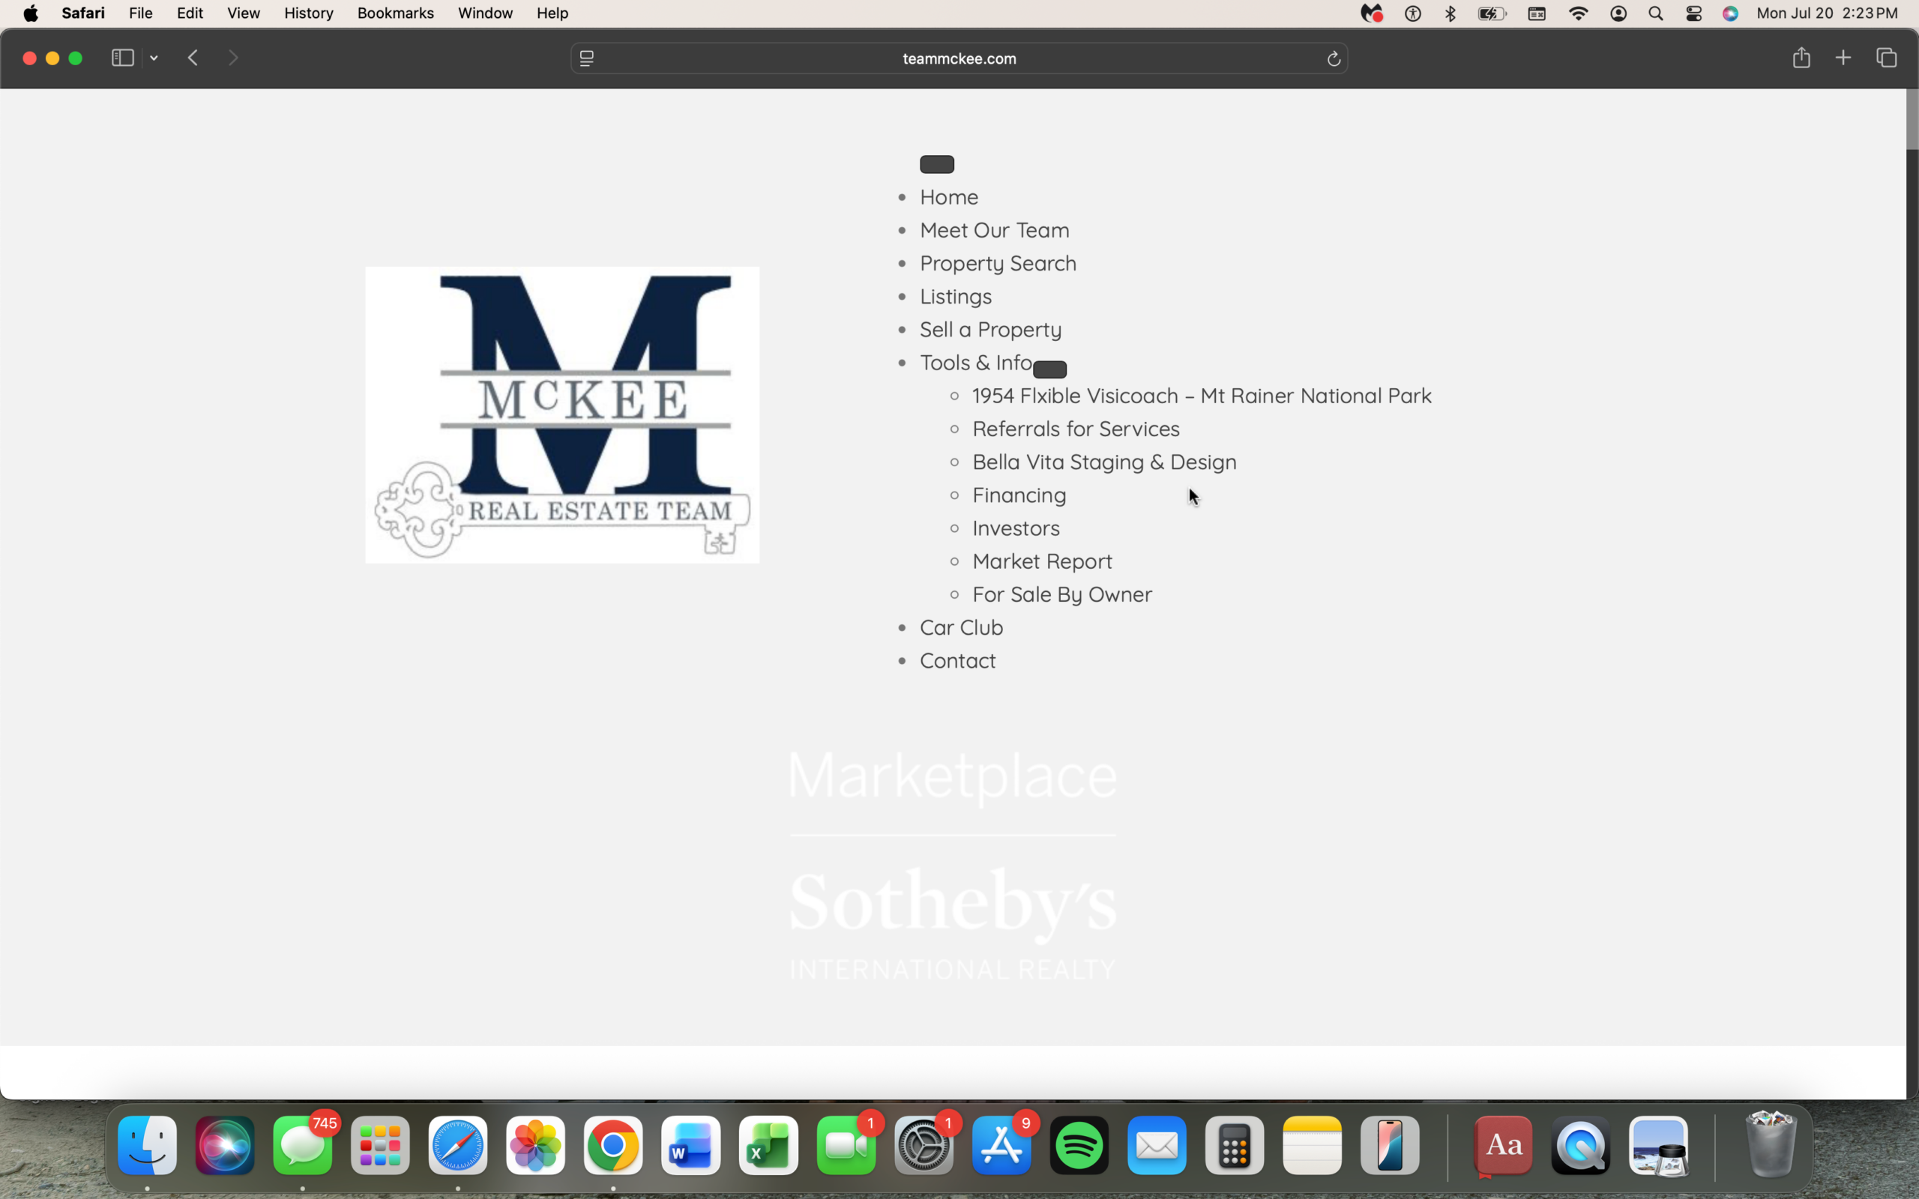Reload the teammckee.com page
1919x1199 pixels.
coord(1334,58)
